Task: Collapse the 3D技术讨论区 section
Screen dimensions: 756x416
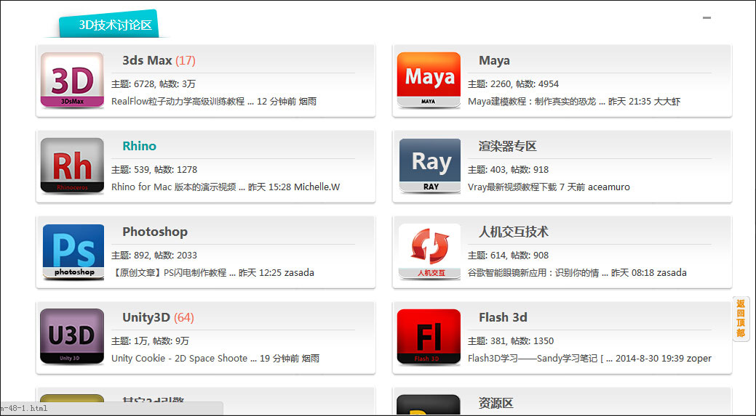Action: [x=707, y=18]
